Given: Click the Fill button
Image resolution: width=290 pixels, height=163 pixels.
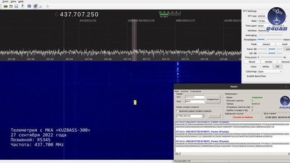Looking at the screenshot, I should [277, 67].
